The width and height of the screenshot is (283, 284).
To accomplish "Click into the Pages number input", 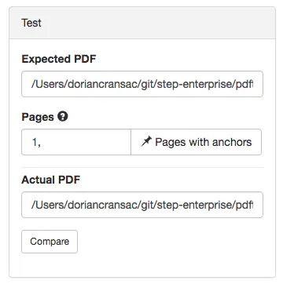I will click(x=76, y=142).
